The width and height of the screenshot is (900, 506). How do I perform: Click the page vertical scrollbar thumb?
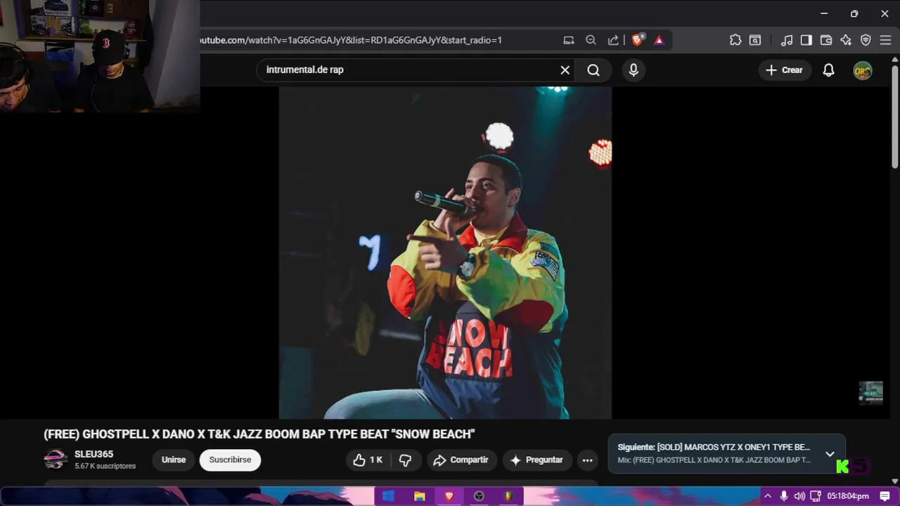(x=894, y=116)
